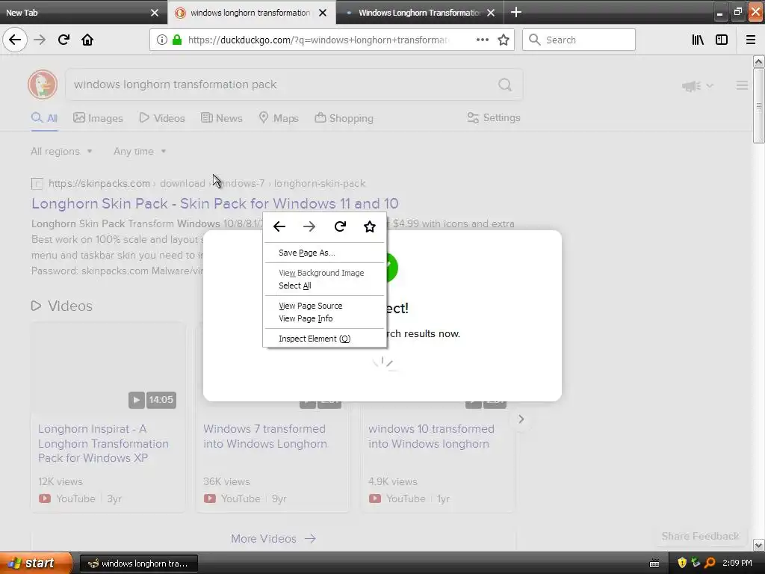Image resolution: width=765 pixels, height=574 pixels.
Task: Click the Share Feedback button
Action: (x=700, y=536)
